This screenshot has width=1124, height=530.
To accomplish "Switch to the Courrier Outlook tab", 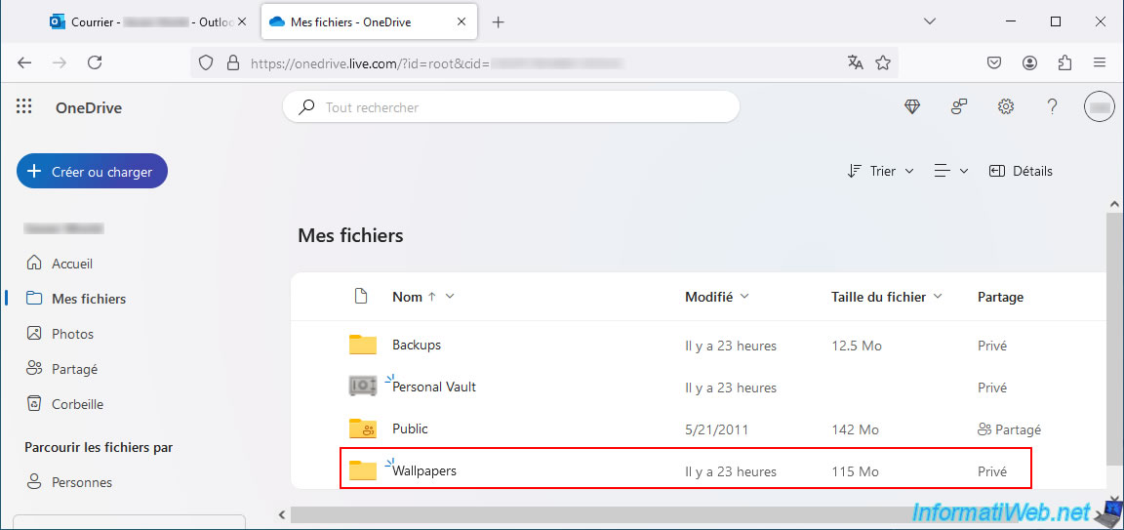I will tap(147, 21).
